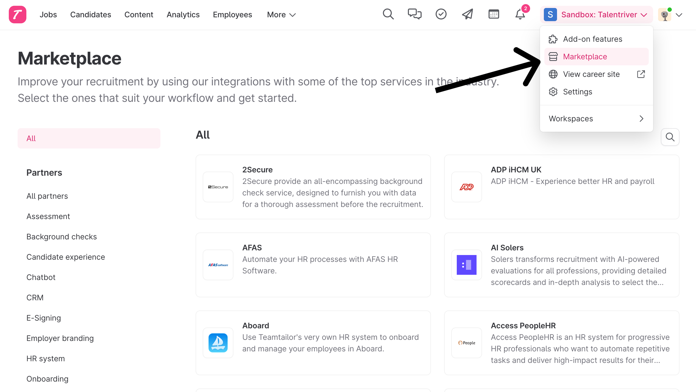The image size is (696, 392).
Task: Open the calendar icon in top bar
Action: tap(494, 14)
